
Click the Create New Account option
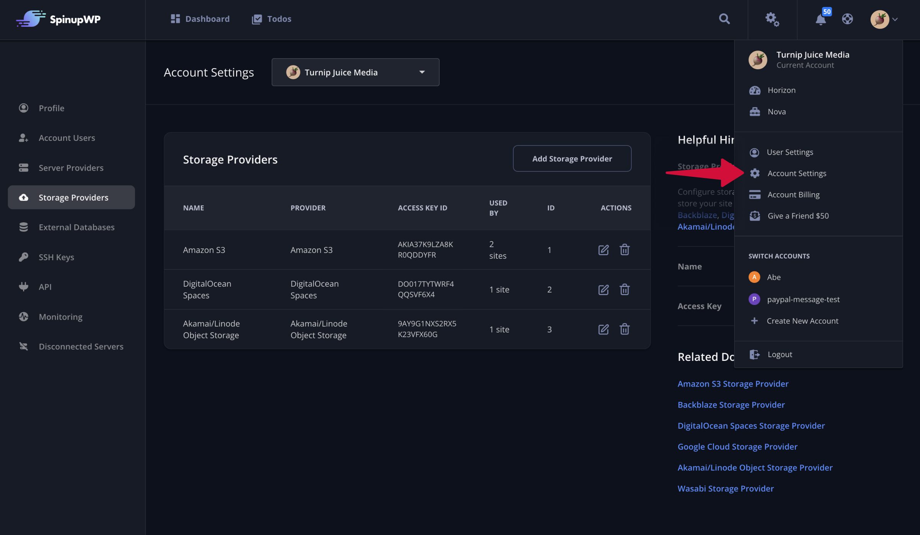click(803, 320)
